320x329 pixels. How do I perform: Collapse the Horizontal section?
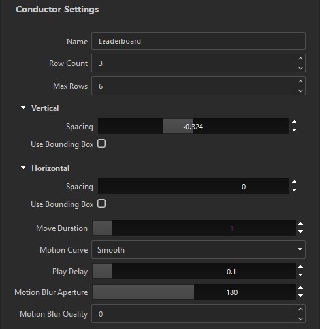pyautogui.click(x=23, y=168)
